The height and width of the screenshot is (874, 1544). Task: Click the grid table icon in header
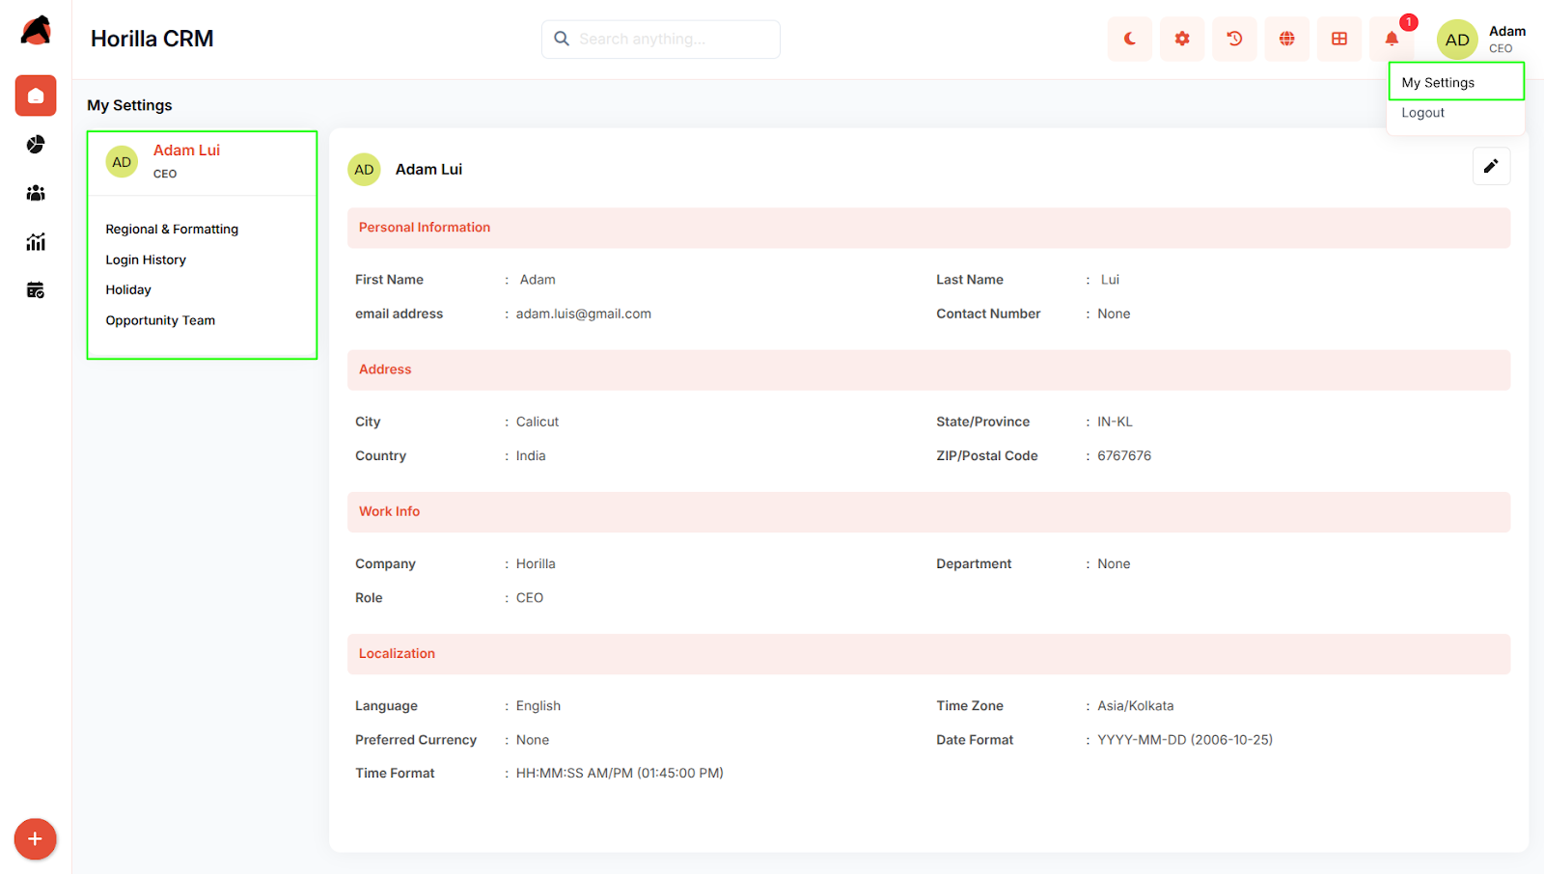coord(1339,40)
